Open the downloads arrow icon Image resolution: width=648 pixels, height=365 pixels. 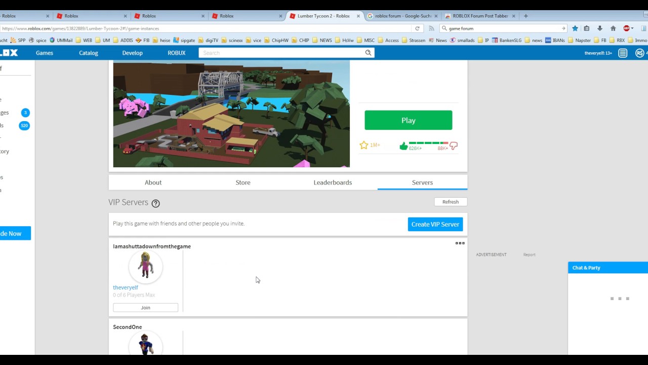pyautogui.click(x=599, y=28)
